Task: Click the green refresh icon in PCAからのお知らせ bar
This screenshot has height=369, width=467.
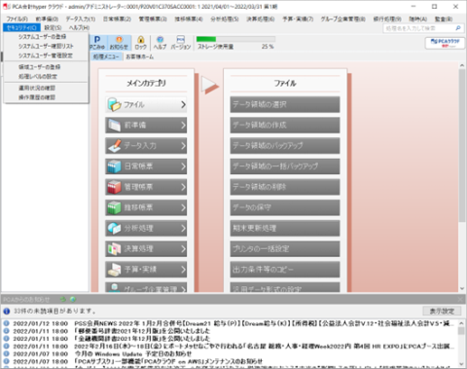Action: pyautogui.click(x=63, y=299)
